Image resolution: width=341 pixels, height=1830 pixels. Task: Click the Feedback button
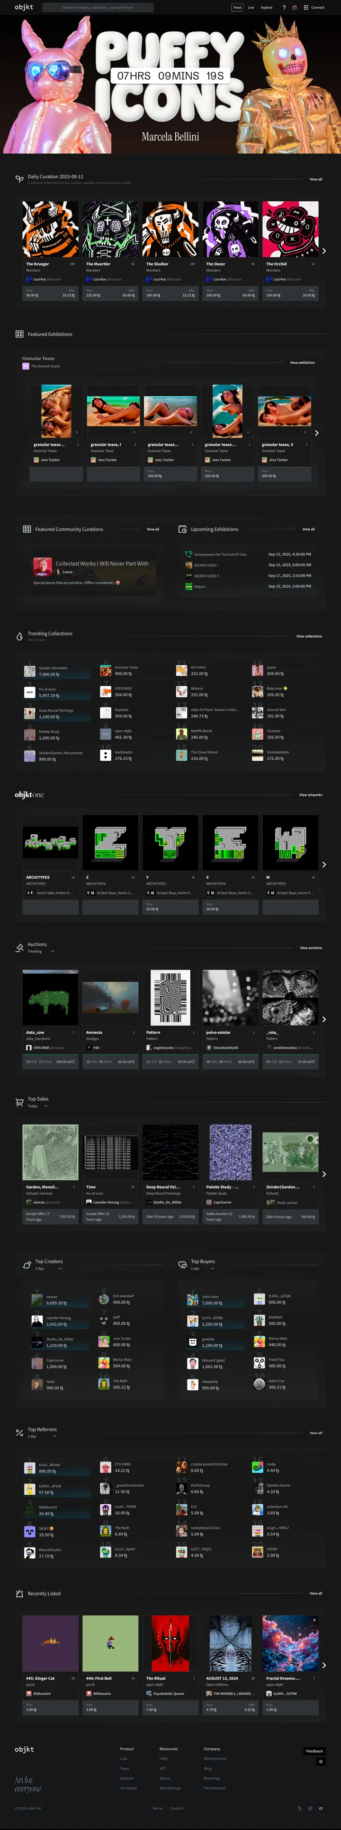[314, 1750]
